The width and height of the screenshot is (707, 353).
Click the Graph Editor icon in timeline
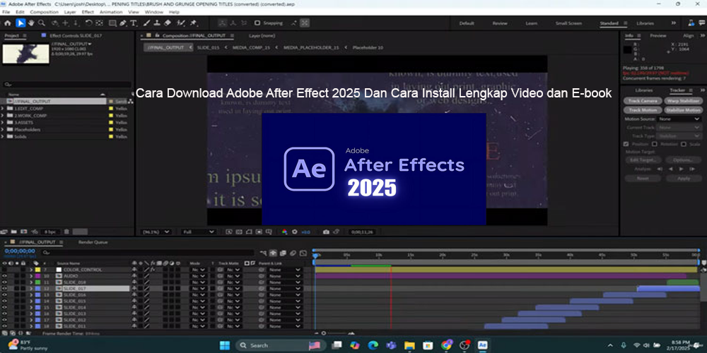303,253
